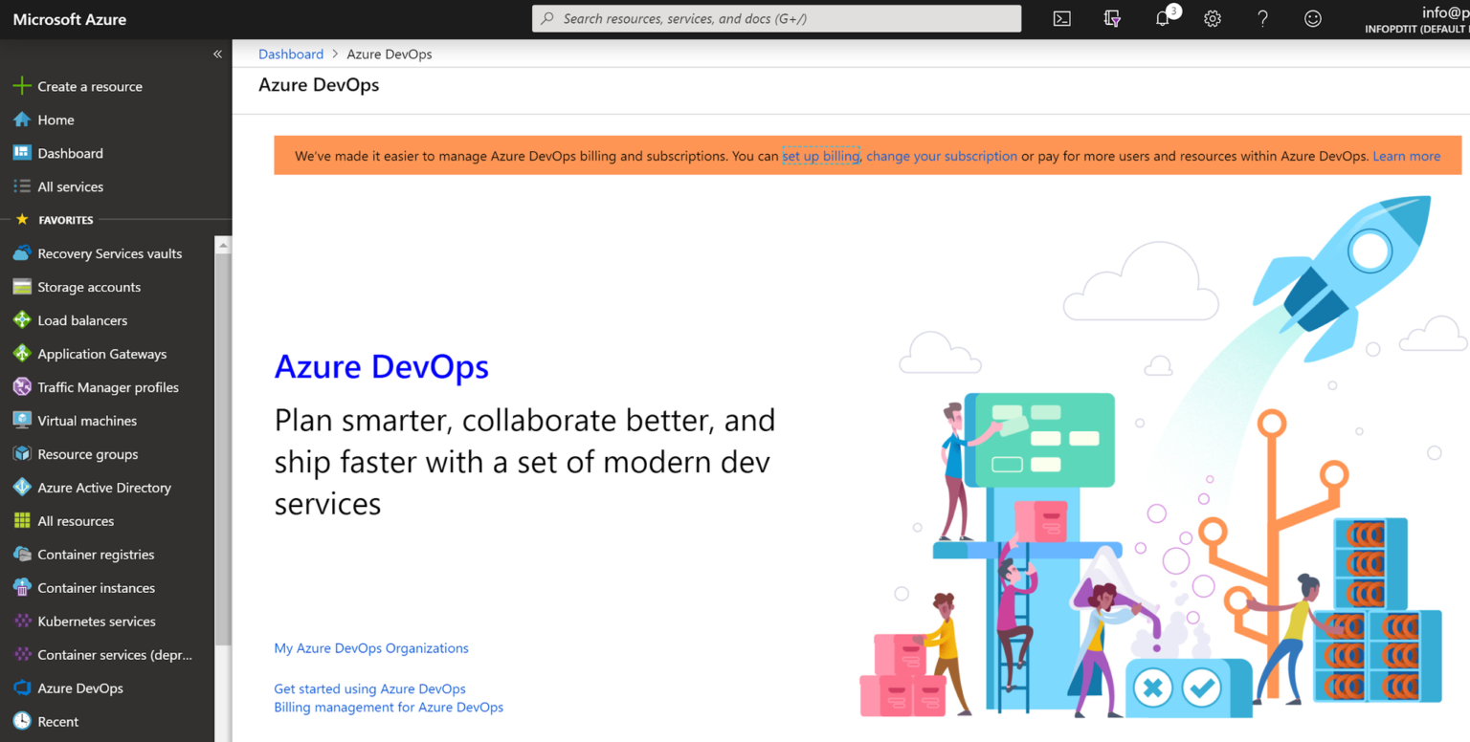Open My Azure DevOps Organizations
This screenshot has height=742, width=1470.
point(371,647)
